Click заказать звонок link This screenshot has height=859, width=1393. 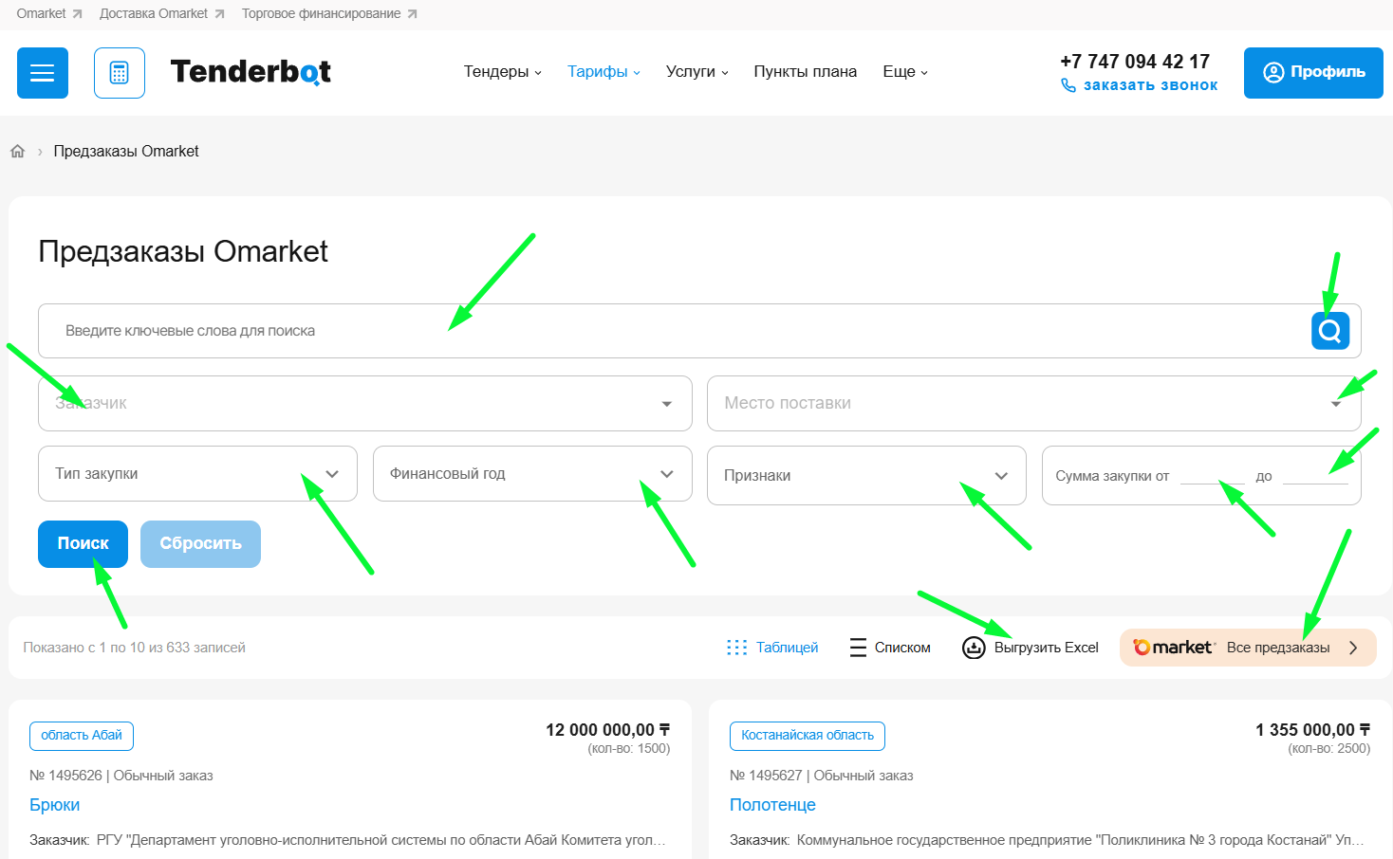[x=1150, y=85]
